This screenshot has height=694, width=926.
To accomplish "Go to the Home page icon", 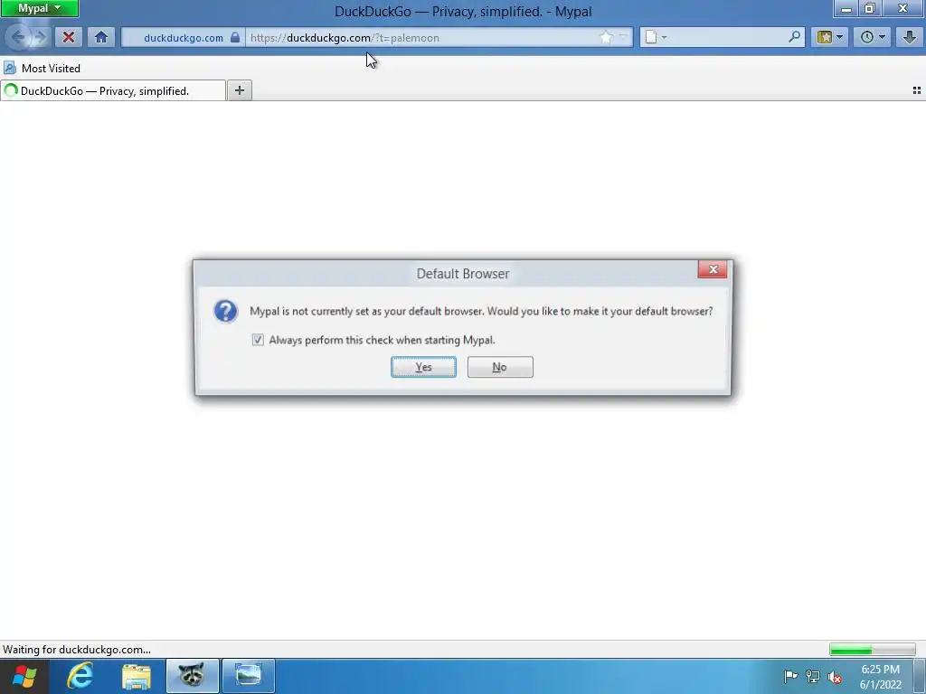I will click(101, 37).
